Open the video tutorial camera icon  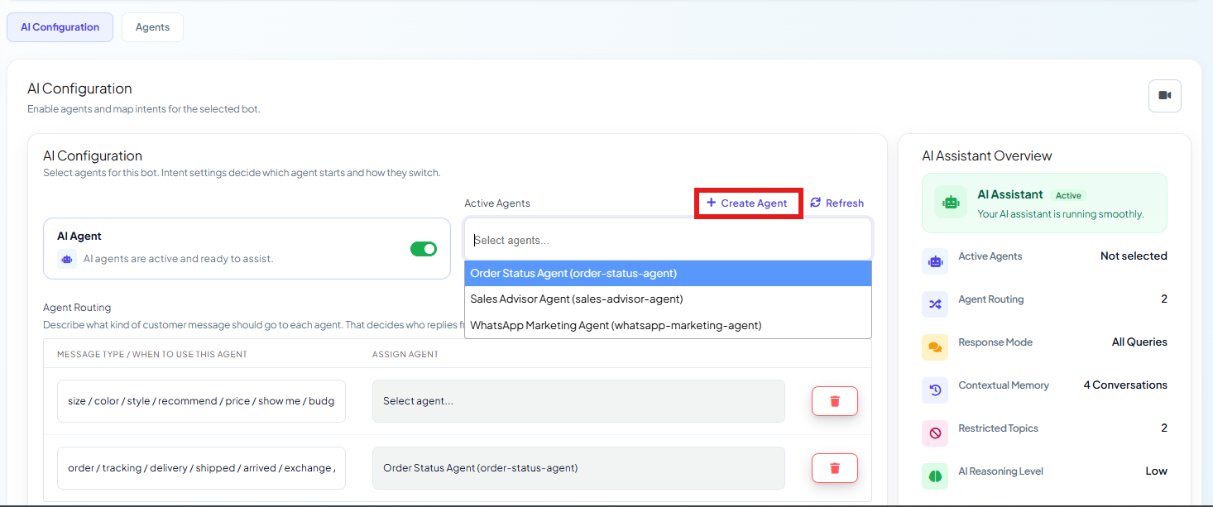click(1164, 96)
